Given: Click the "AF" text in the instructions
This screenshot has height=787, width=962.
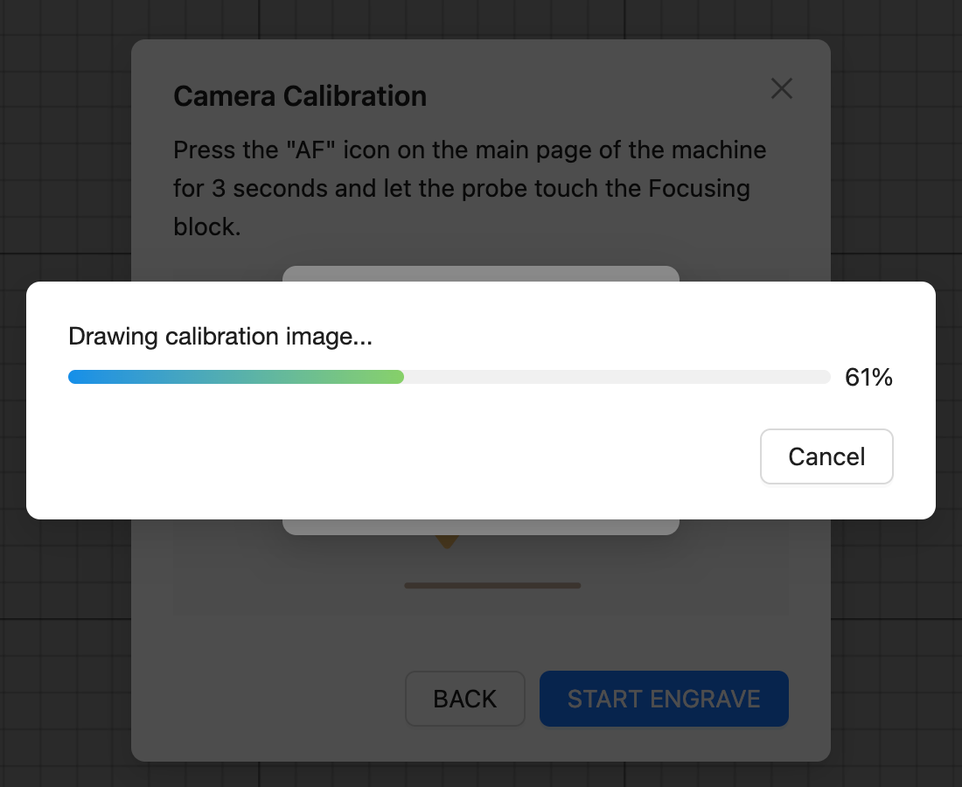Looking at the screenshot, I should pyautogui.click(x=311, y=150).
